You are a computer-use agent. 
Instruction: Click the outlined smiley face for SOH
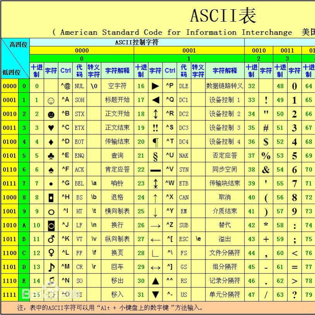coord(51,100)
